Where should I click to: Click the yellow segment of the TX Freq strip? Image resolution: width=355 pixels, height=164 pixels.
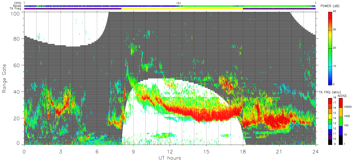[182, 9]
